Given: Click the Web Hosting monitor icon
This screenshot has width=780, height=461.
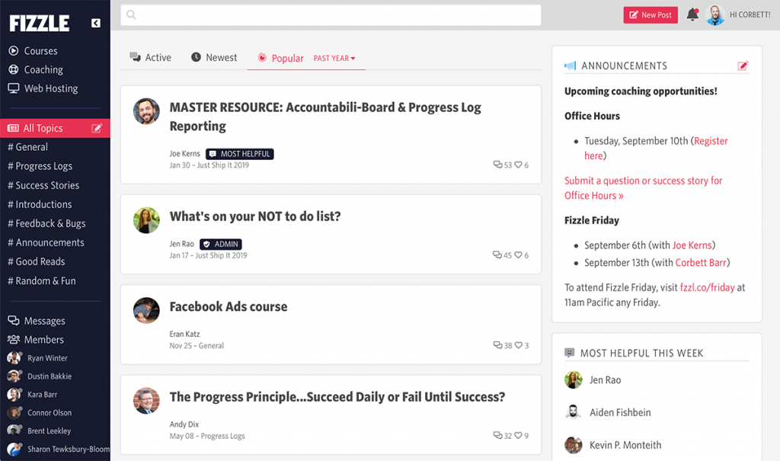Looking at the screenshot, I should (14, 88).
